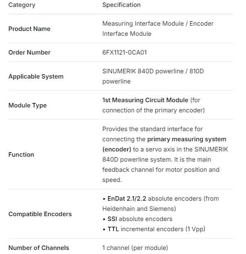Click the Category column header

click(x=22, y=5)
